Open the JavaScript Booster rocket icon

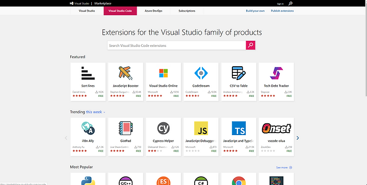point(126,73)
